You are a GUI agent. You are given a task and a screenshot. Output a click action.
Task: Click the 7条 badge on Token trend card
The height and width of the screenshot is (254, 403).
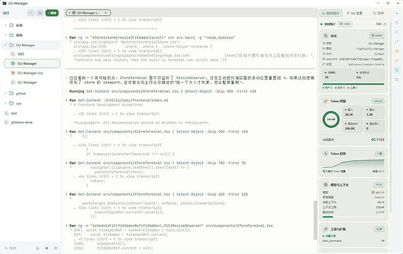[x=380, y=154]
